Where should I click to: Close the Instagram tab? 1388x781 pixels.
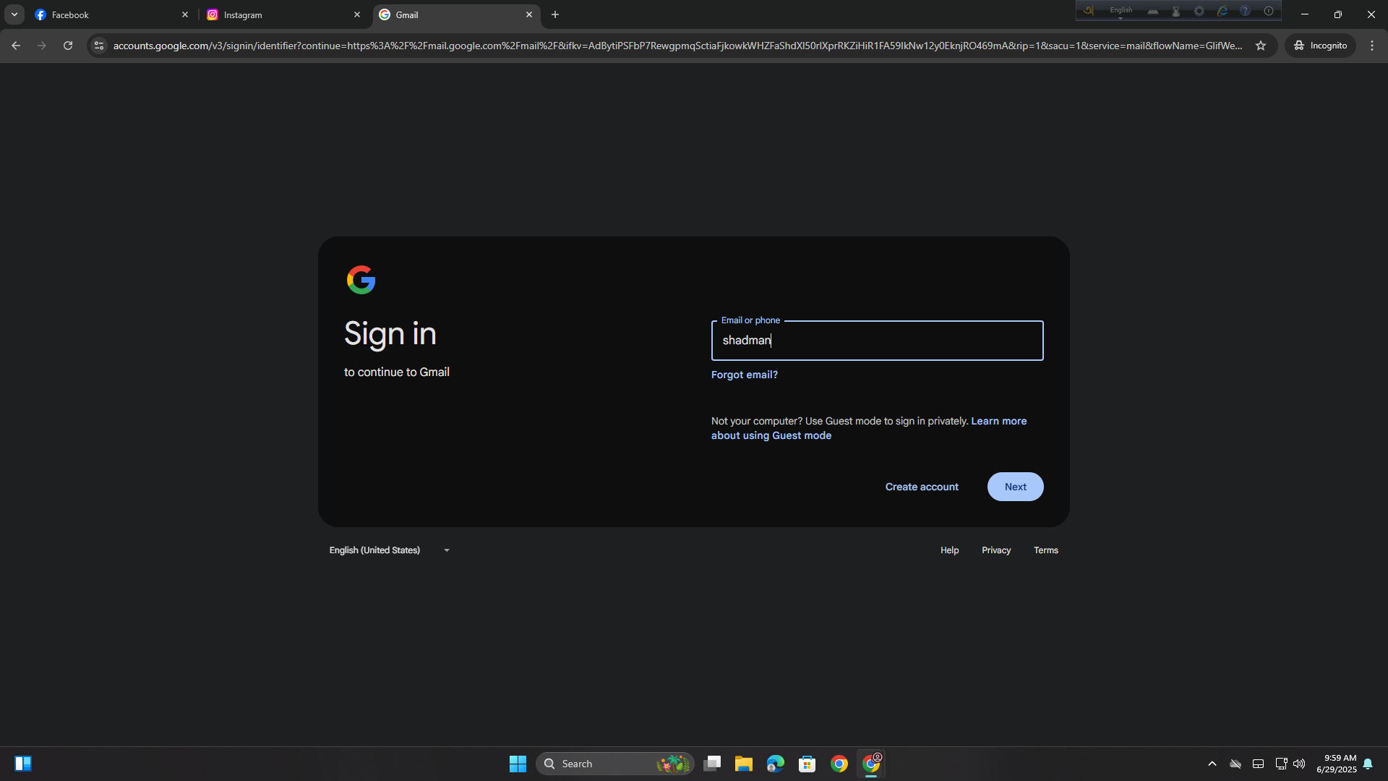(357, 14)
